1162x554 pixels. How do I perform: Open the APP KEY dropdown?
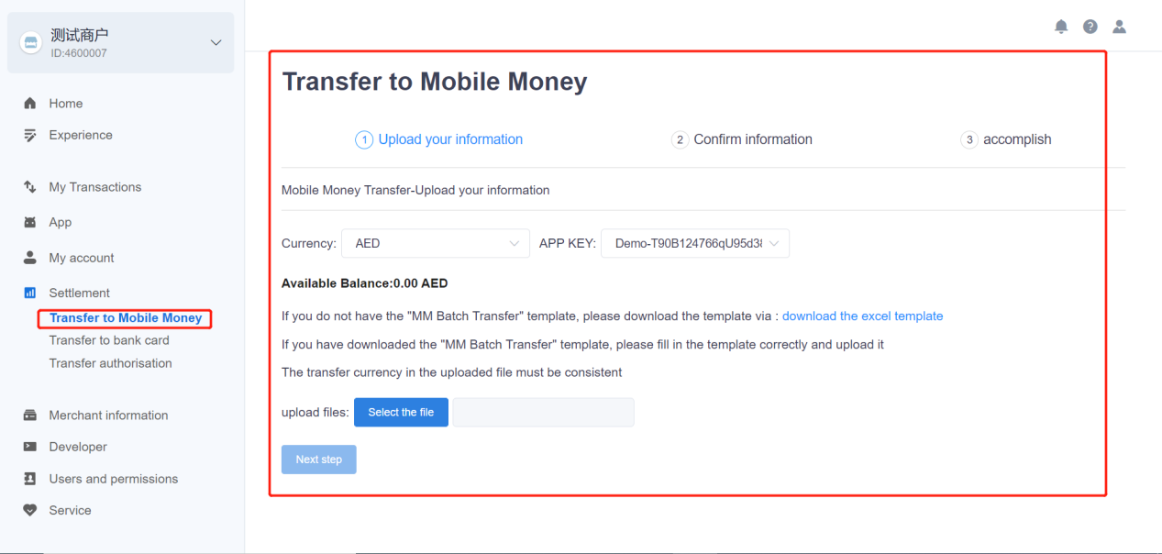695,243
